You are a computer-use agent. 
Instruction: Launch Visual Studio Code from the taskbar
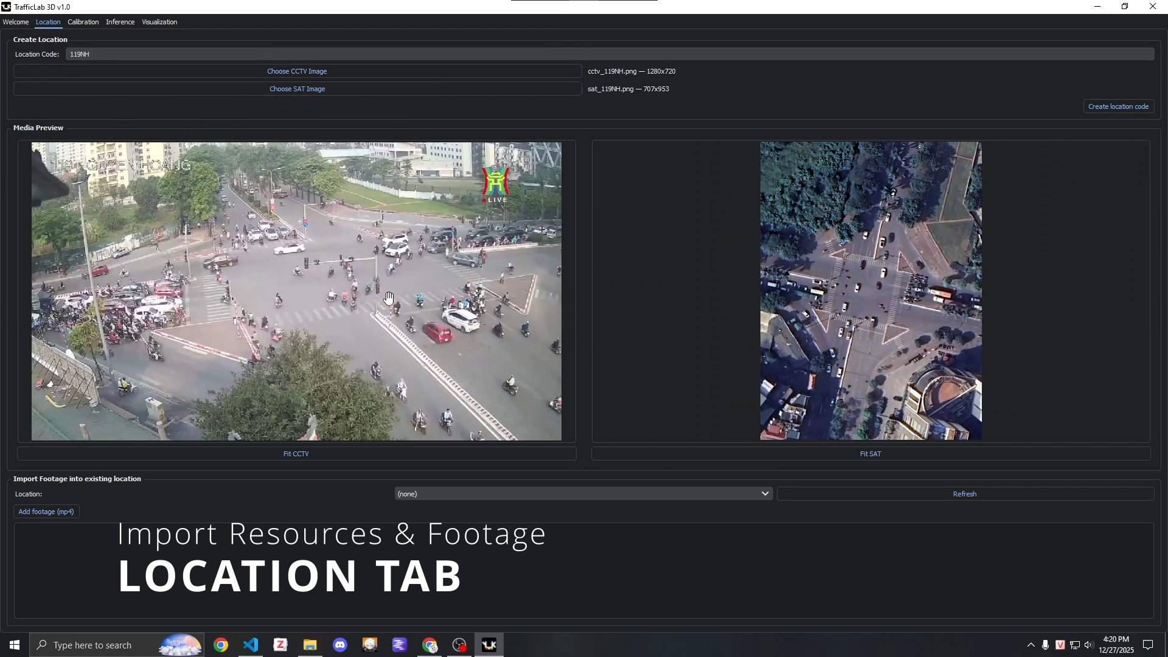point(251,644)
